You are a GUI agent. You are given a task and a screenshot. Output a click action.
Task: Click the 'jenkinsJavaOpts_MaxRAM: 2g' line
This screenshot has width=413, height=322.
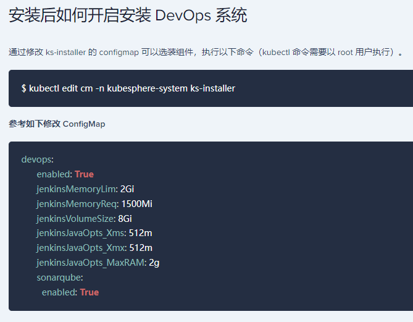point(98,263)
